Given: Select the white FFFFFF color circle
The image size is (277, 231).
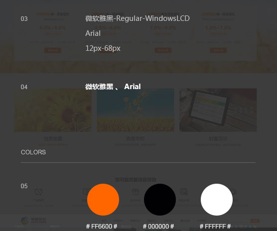Looking at the screenshot, I should point(217,200).
